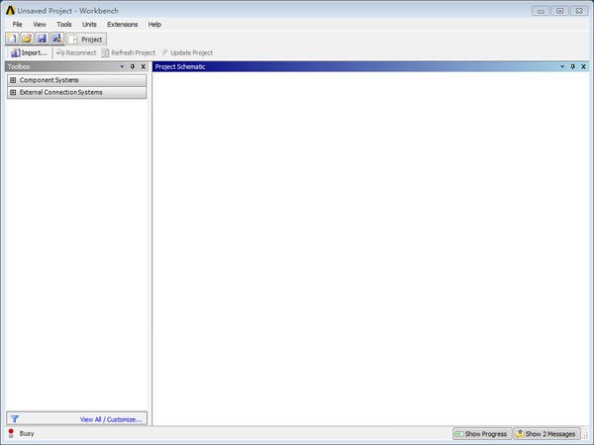Click the New project icon

point(12,39)
